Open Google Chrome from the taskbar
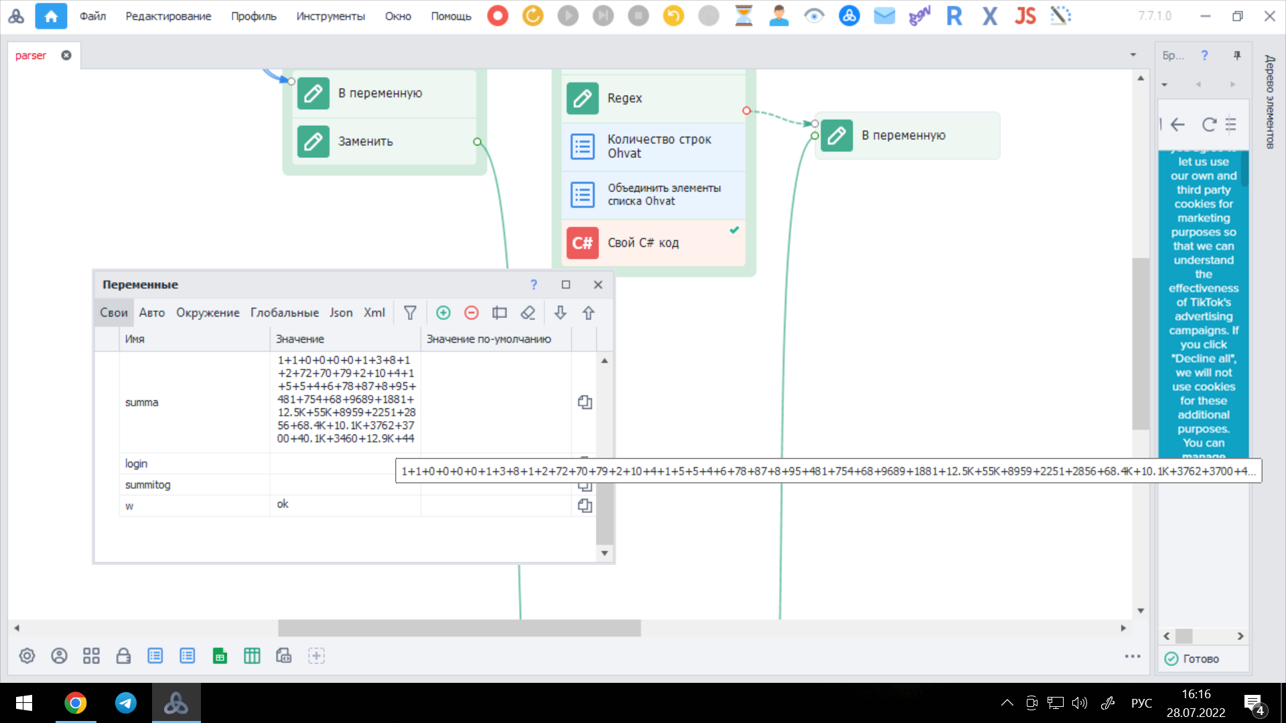This screenshot has width=1286, height=723. coord(76,703)
